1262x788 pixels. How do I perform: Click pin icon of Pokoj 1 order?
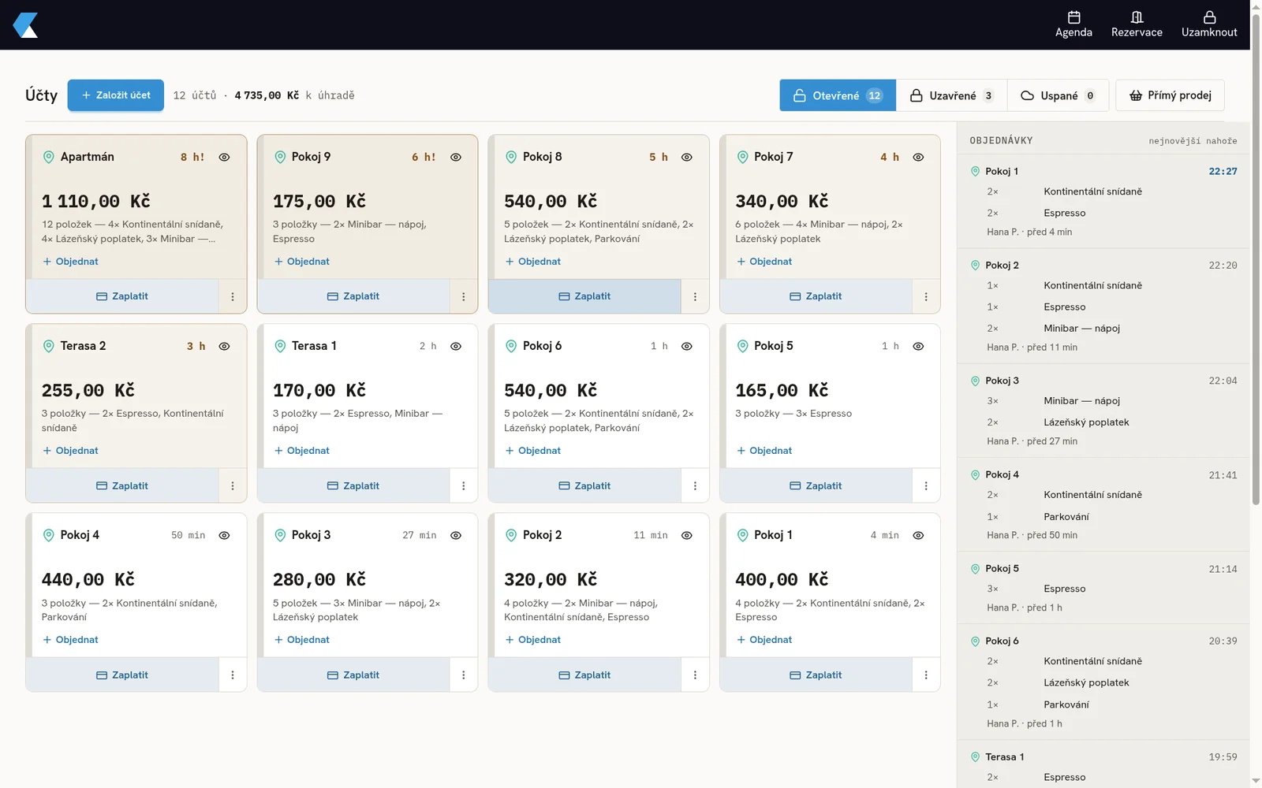click(975, 171)
